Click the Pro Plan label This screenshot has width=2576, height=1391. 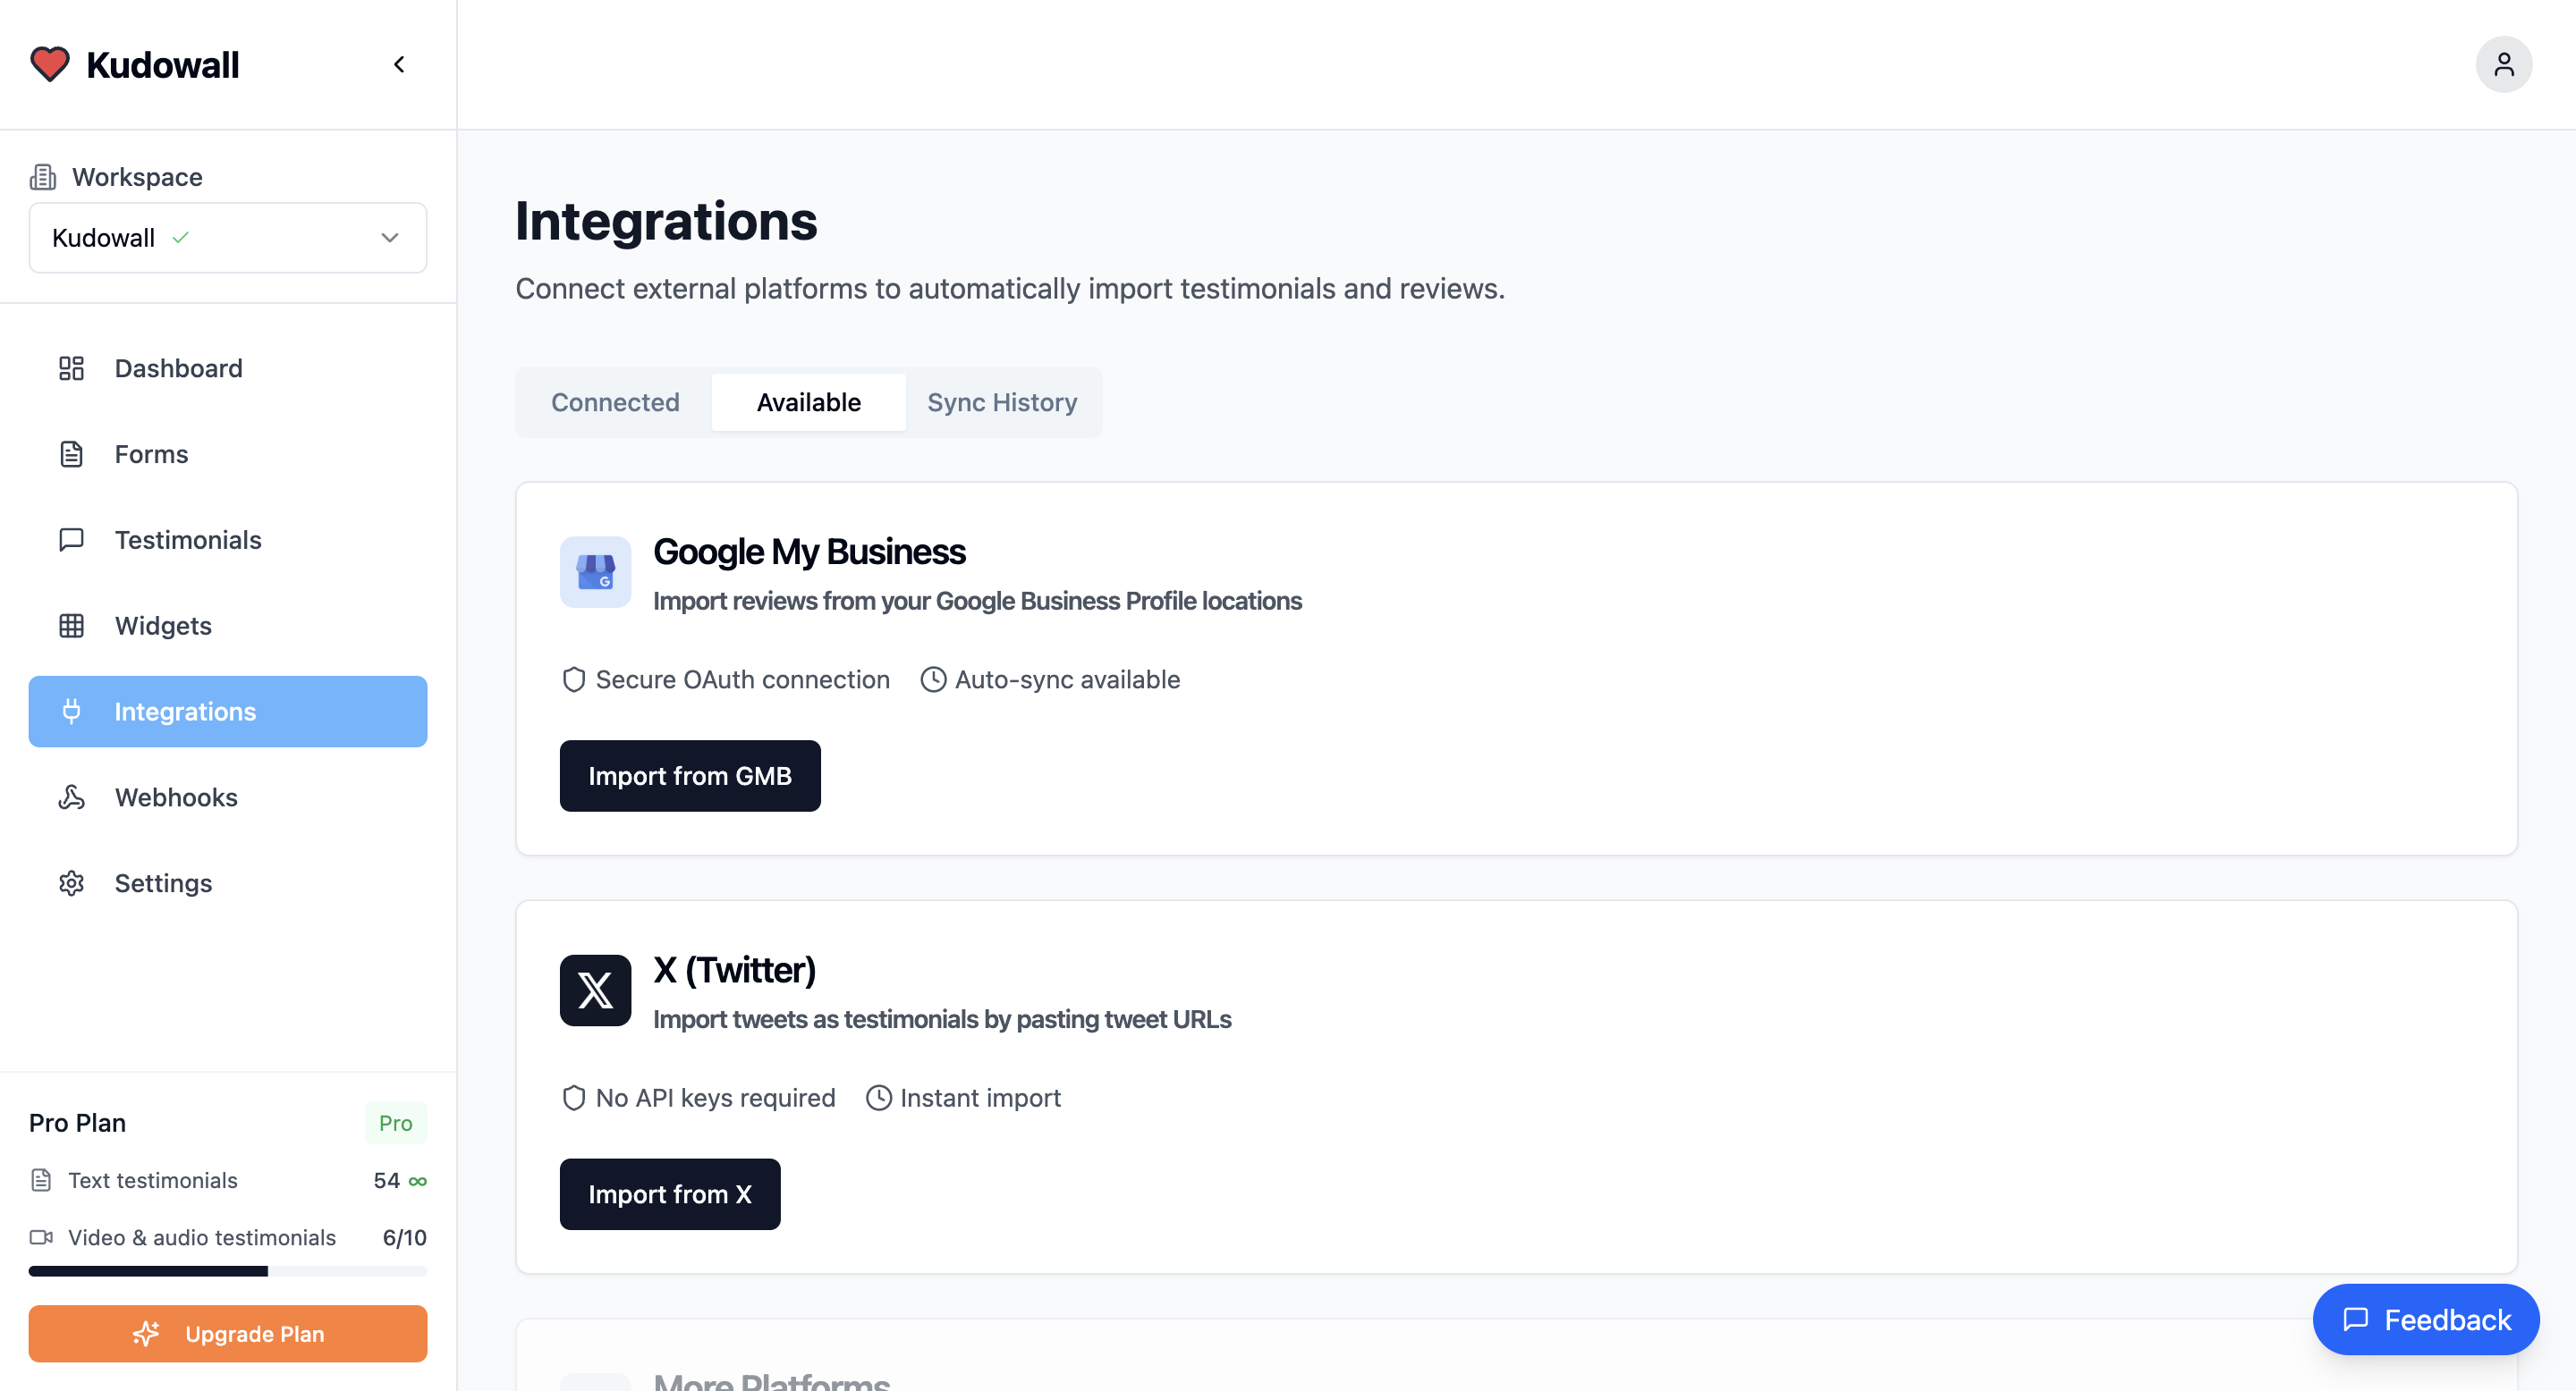tap(77, 1125)
